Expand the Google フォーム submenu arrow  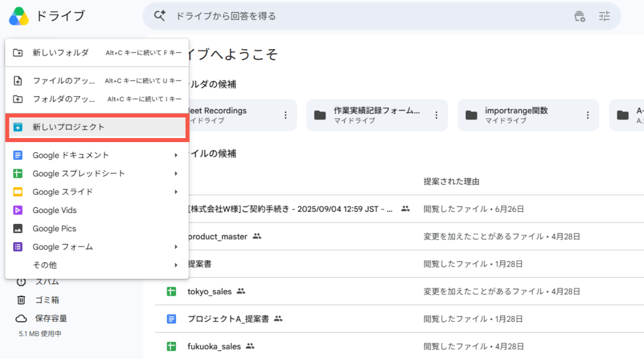point(176,247)
